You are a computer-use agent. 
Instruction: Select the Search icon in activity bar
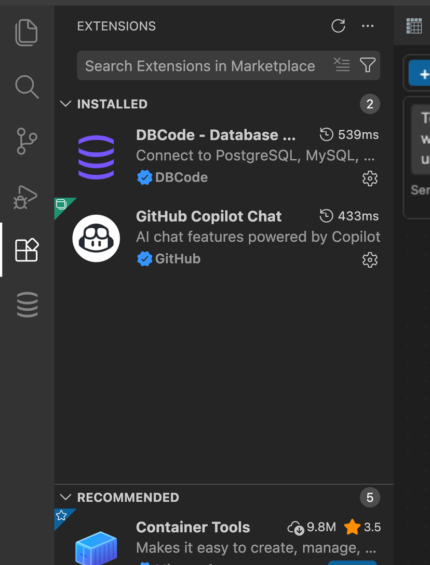coord(26,87)
